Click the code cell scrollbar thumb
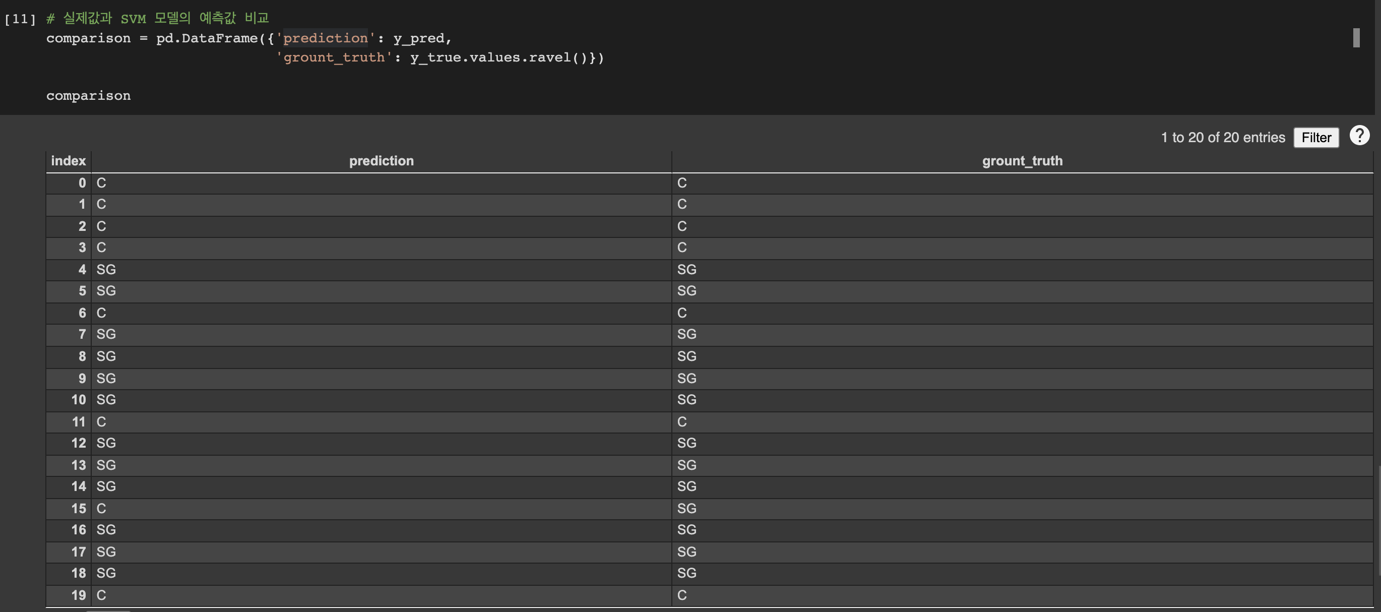Screen dimensions: 1381x612 (x=1356, y=37)
